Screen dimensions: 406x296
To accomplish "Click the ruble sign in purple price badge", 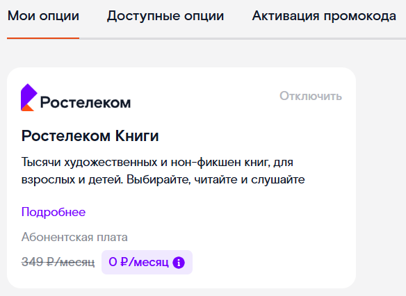I will pos(124,262).
